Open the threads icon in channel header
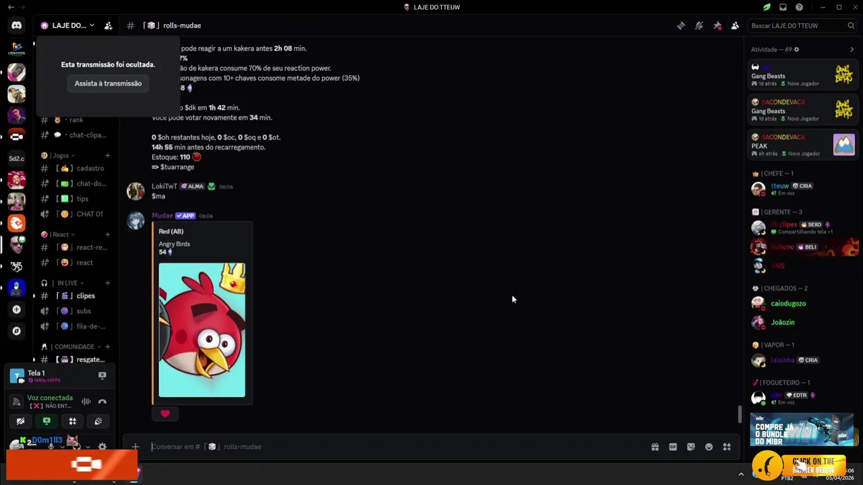This screenshot has height=485, width=863. coord(681,26)
